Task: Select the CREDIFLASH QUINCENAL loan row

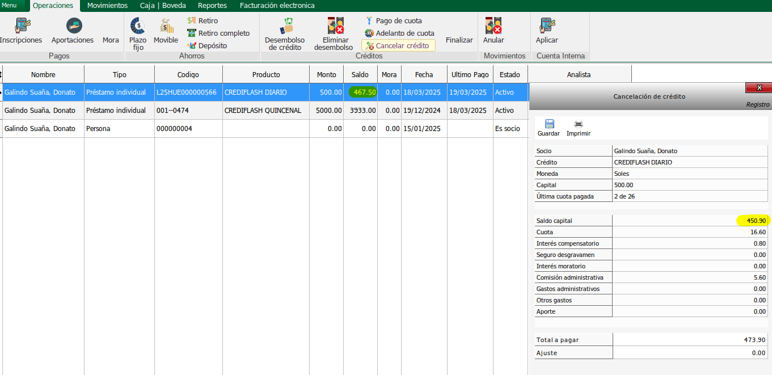Action: point(263,111)
